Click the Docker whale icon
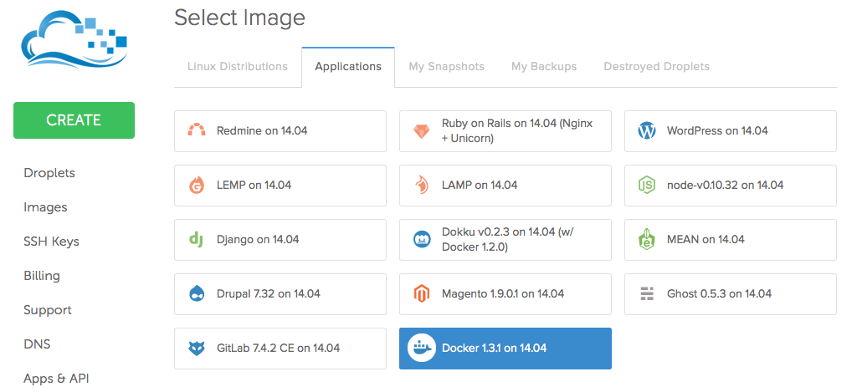Screen dimensions: 857x392 422,348
